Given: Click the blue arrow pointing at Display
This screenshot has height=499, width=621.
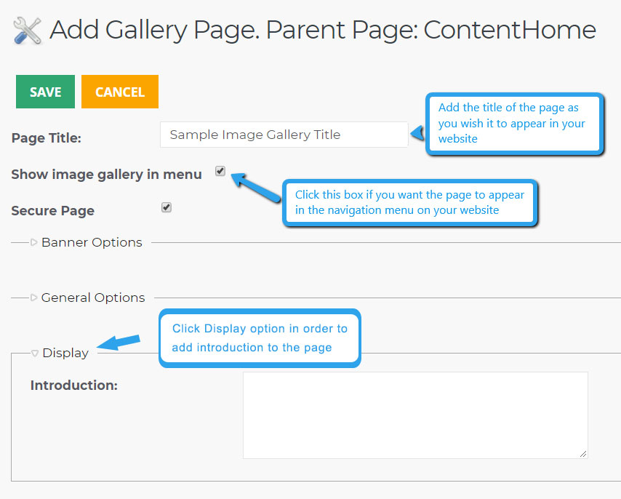Looking at the screenshot, I should pos(119,342).
